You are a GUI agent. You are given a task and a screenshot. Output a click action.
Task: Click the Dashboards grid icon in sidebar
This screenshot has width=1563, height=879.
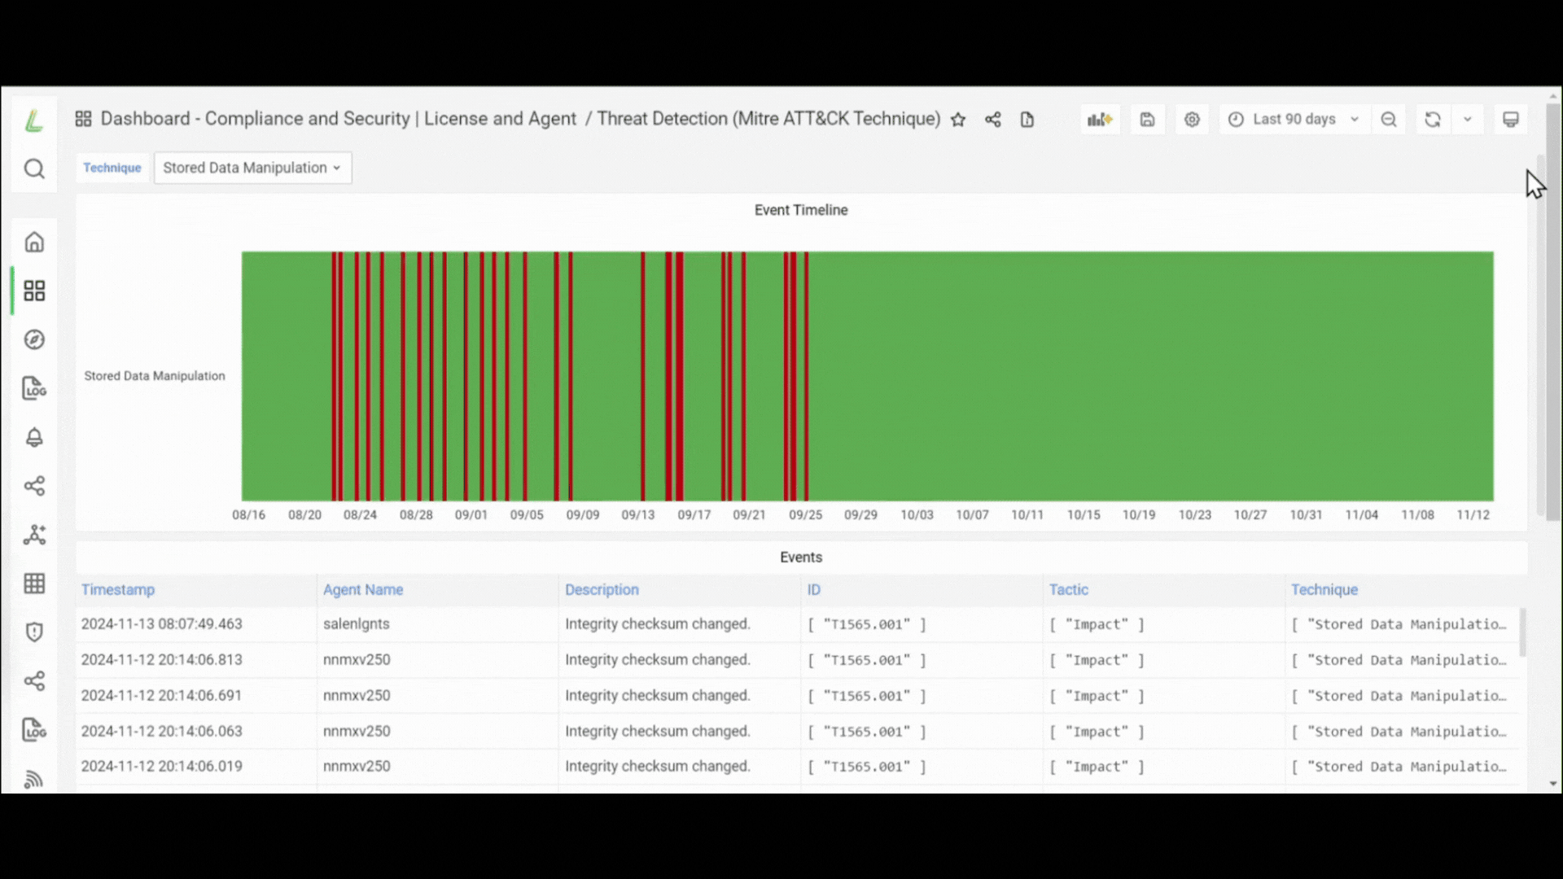coord(34,291)
